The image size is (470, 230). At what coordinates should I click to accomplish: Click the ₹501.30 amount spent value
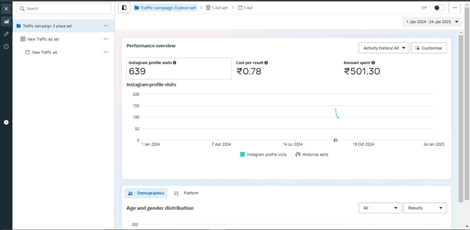pyautogui.click(x=362, y=71)
